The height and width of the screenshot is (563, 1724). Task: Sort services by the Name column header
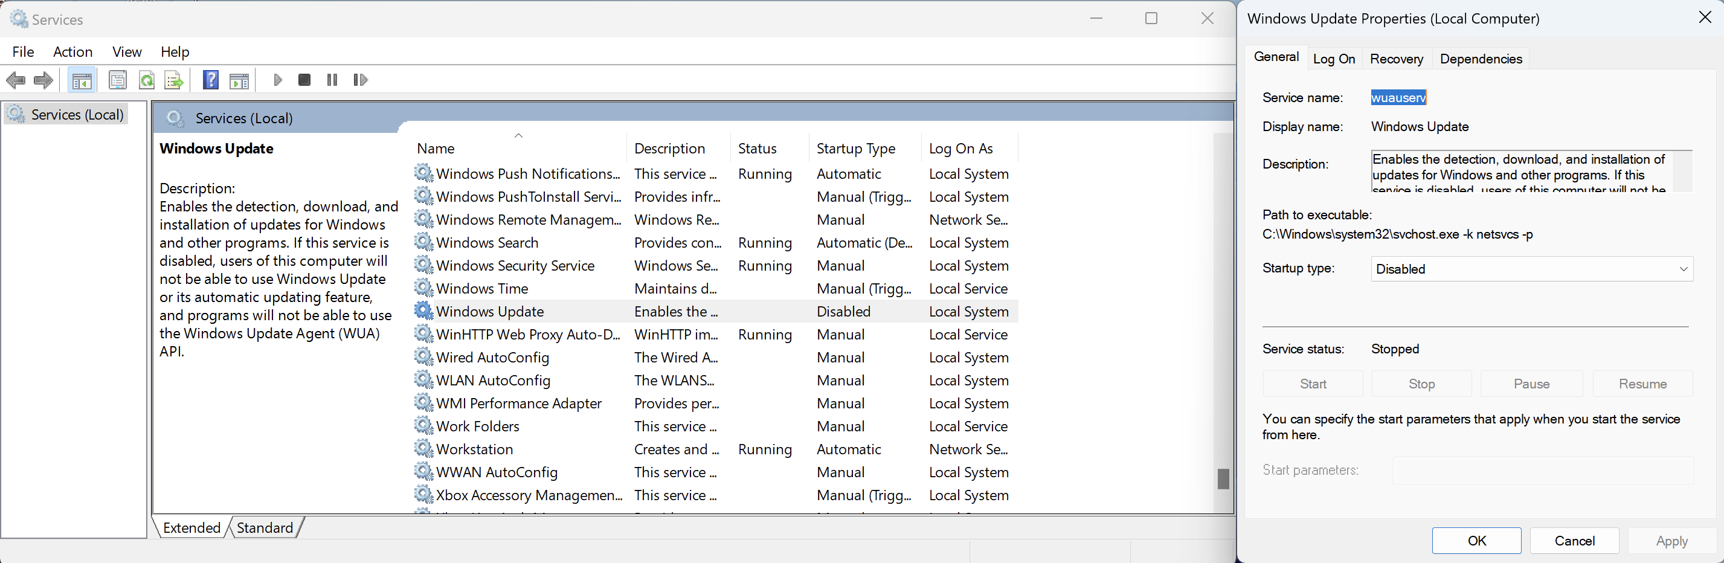tap(436, 149)
